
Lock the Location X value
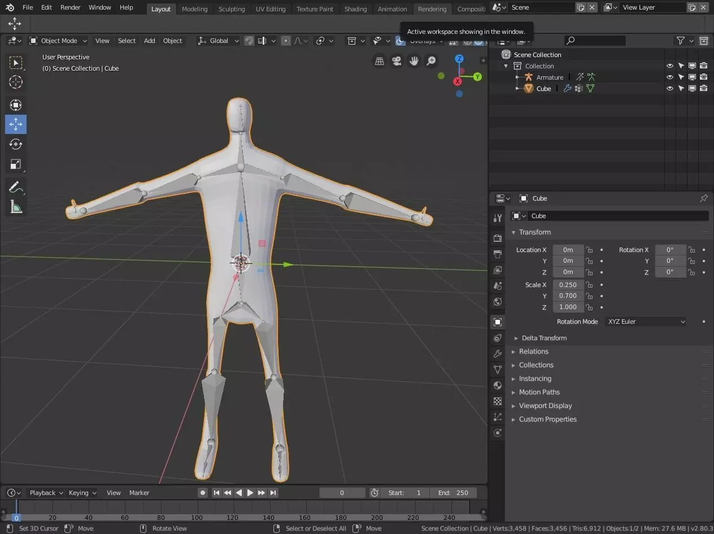(589, 250)
